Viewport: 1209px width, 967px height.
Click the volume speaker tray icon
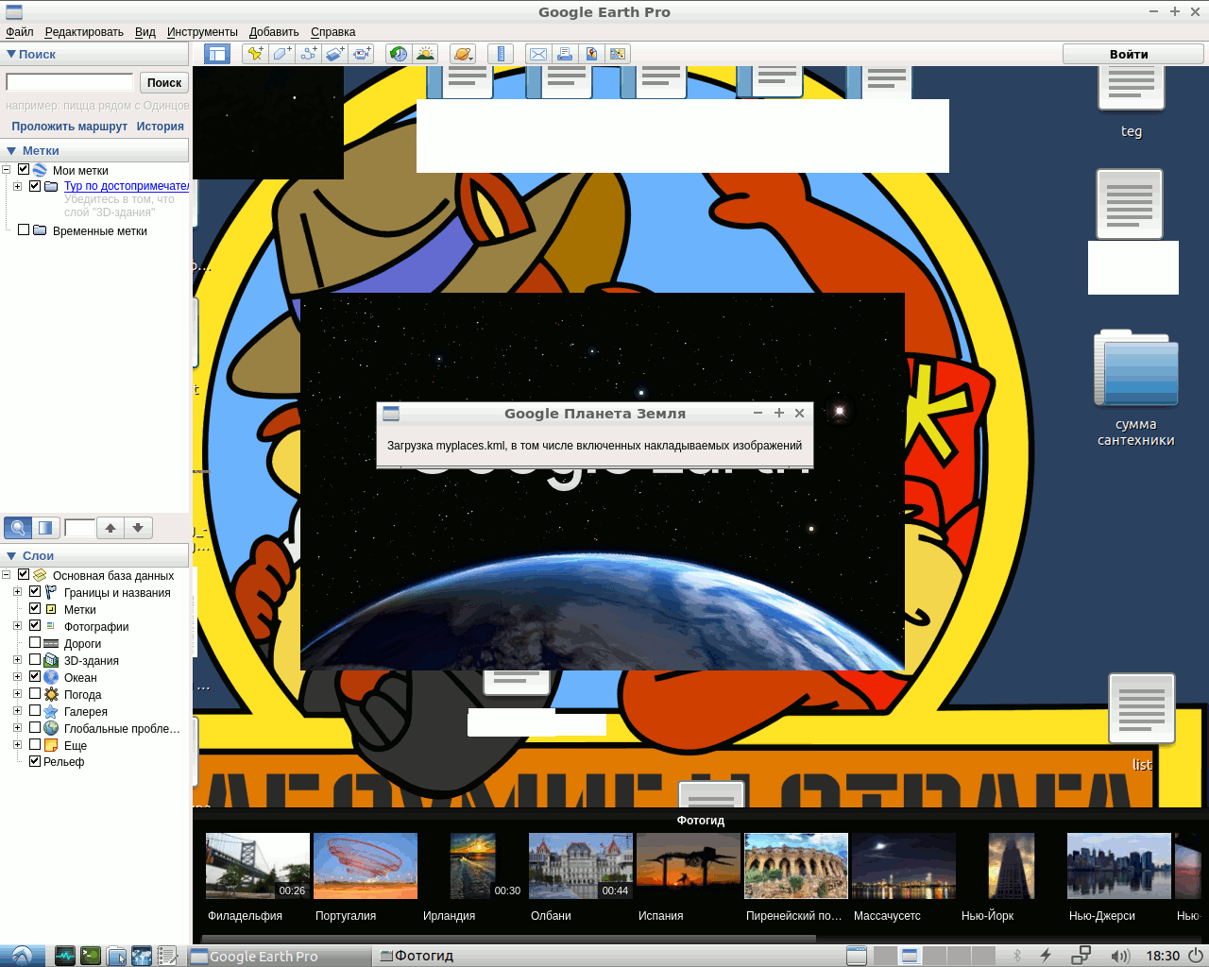tap(1120, 956)
